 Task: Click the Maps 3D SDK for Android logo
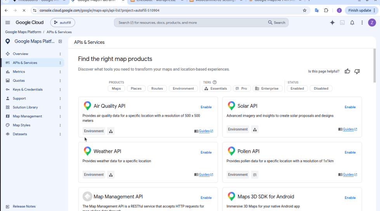(x=231, y=197)
